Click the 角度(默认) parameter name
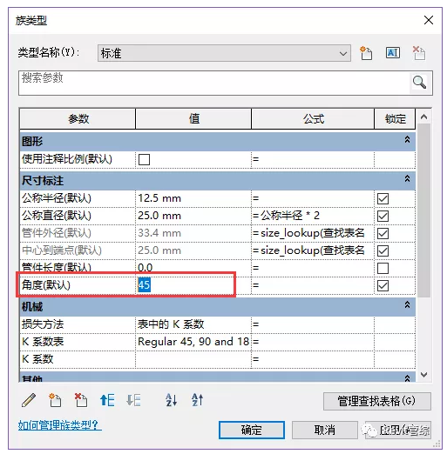 46,285
